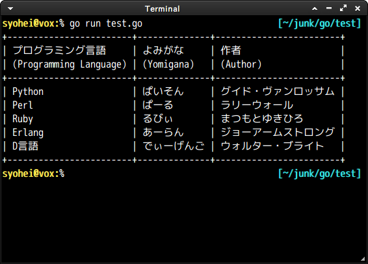Minimize the Terminal window
Screen dimensions: 368x264
pos(329,8)
